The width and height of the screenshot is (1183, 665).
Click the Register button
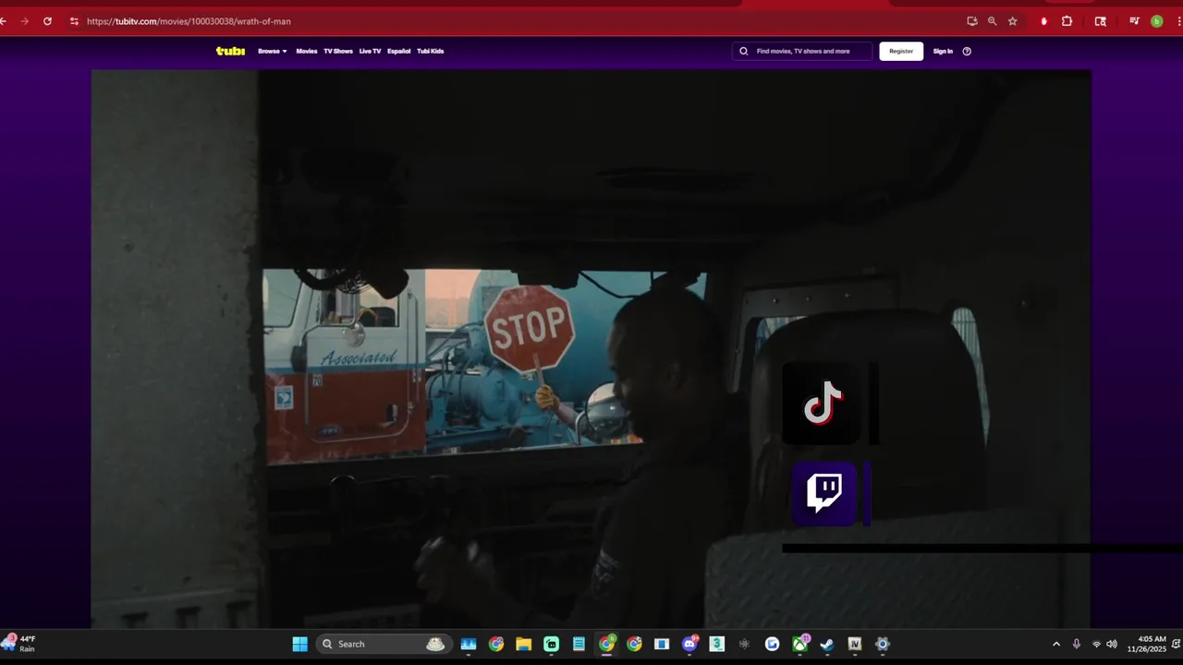coord(901,51)
